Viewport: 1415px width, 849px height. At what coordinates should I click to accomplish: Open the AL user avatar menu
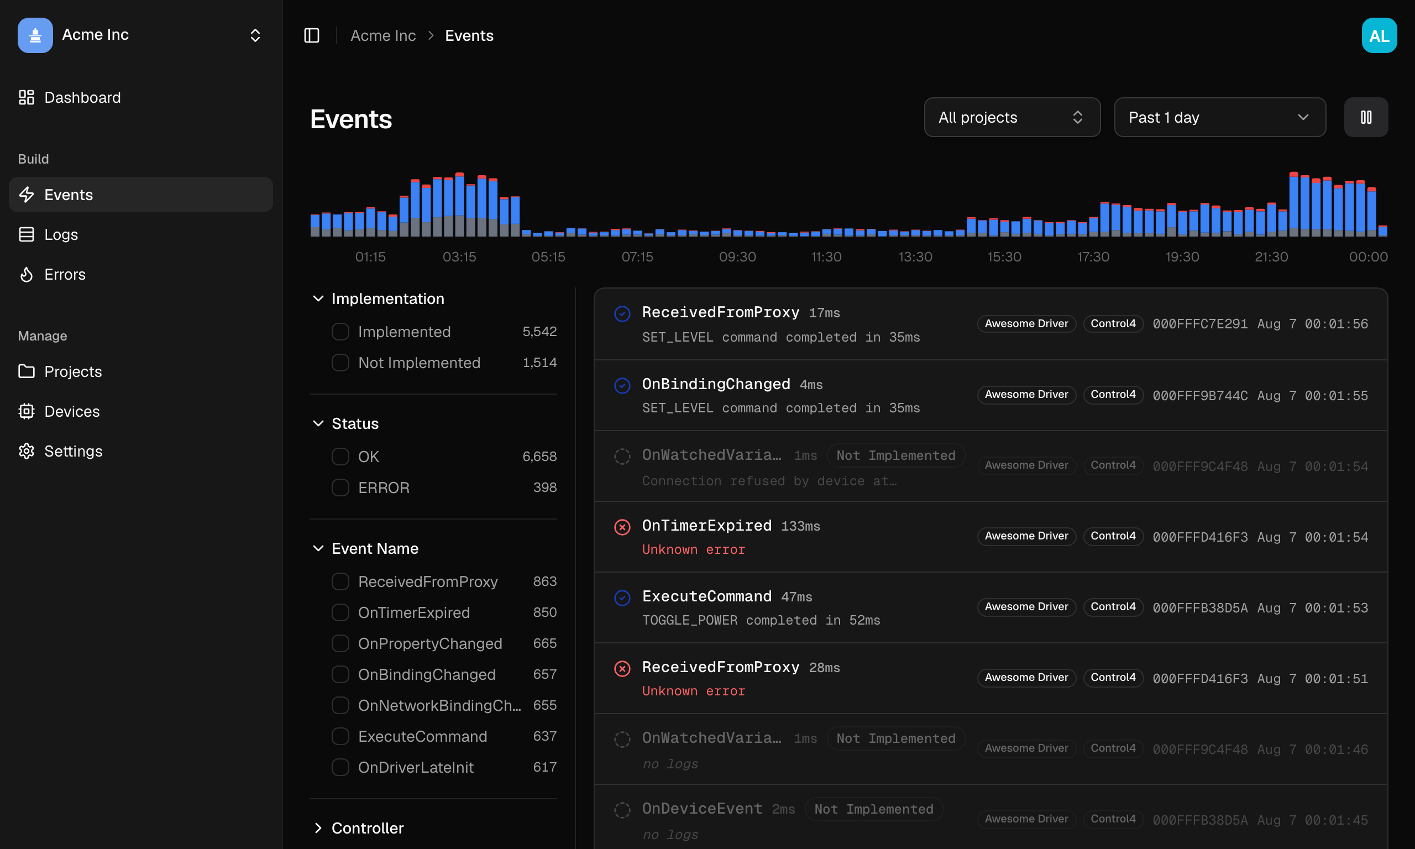[x=1379, y=35]
